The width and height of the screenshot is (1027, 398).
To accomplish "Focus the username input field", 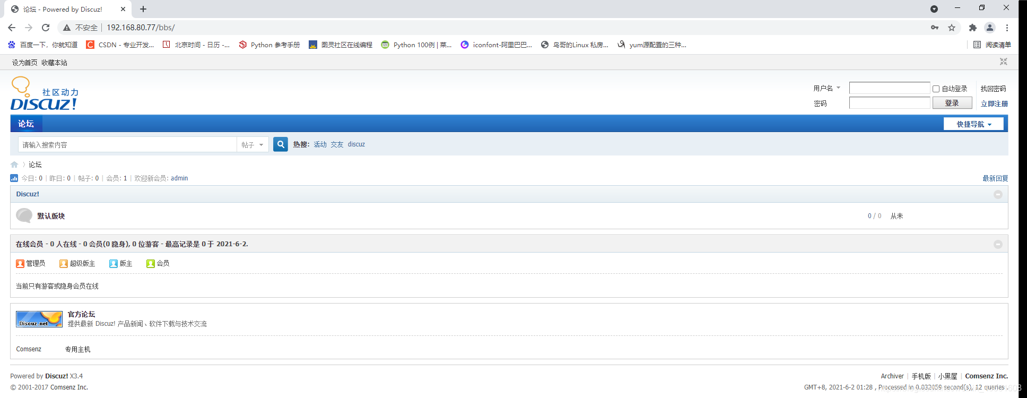I will click(x=890, y=88).
